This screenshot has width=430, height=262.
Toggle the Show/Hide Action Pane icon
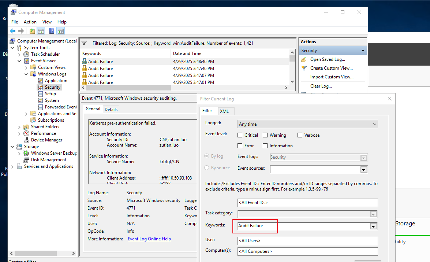pos(61,31)
